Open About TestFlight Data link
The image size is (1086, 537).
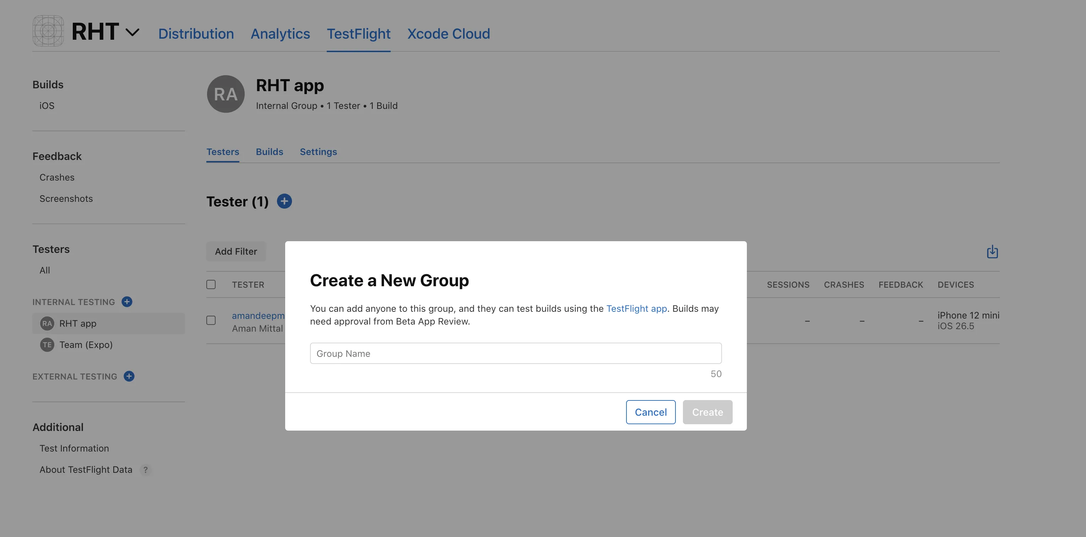tap(86, 470)
